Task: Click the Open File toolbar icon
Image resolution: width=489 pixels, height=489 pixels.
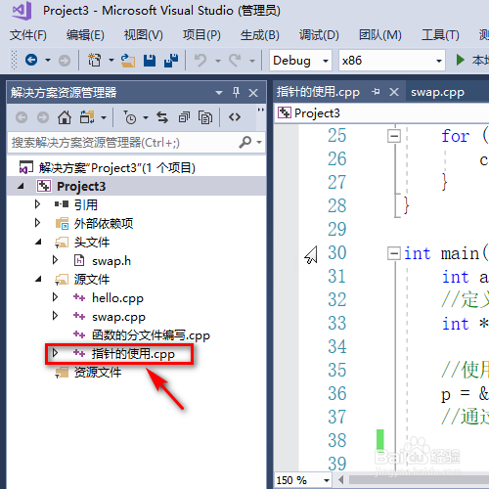Action: [128, 61]
